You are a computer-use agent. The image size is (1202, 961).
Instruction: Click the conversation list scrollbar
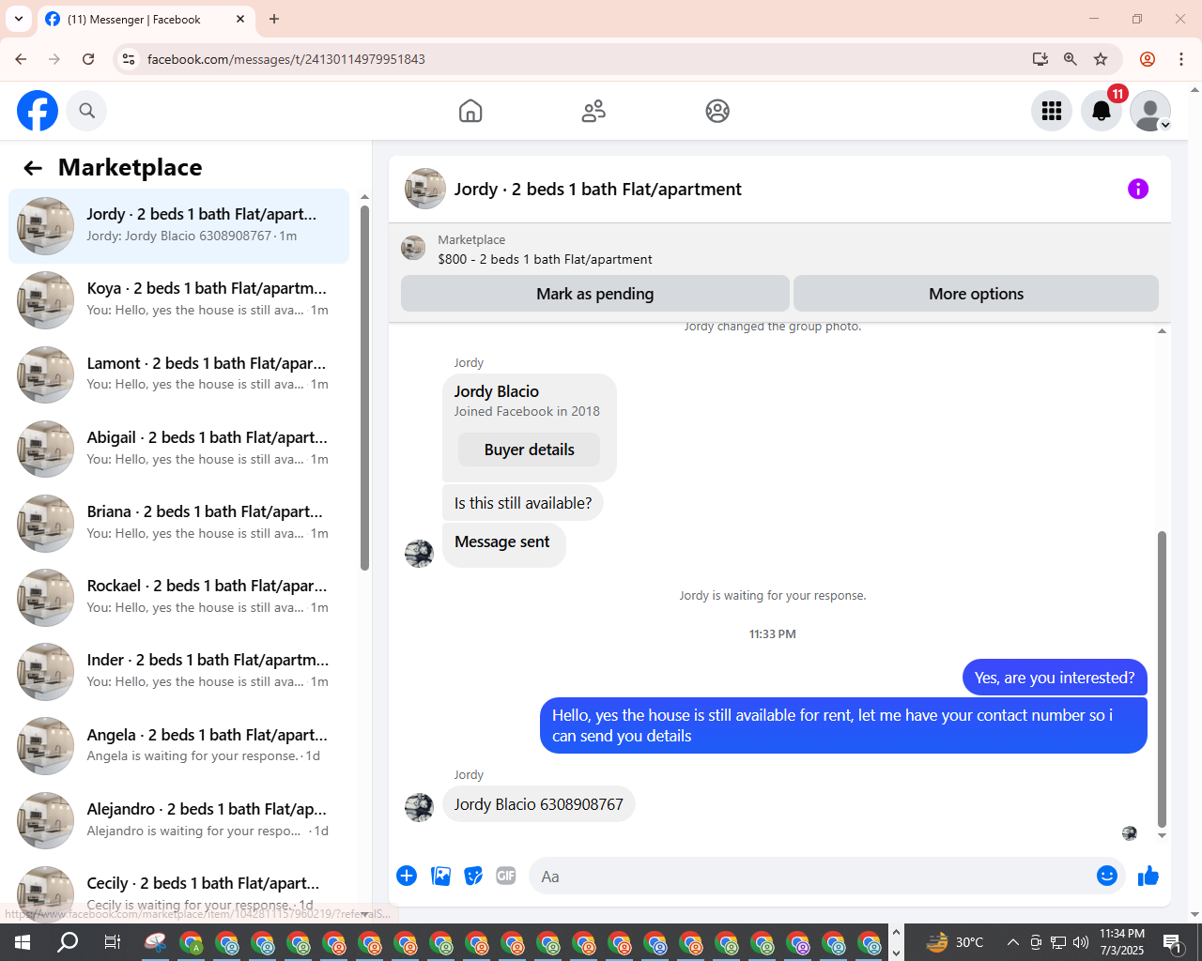coord(364,388)
